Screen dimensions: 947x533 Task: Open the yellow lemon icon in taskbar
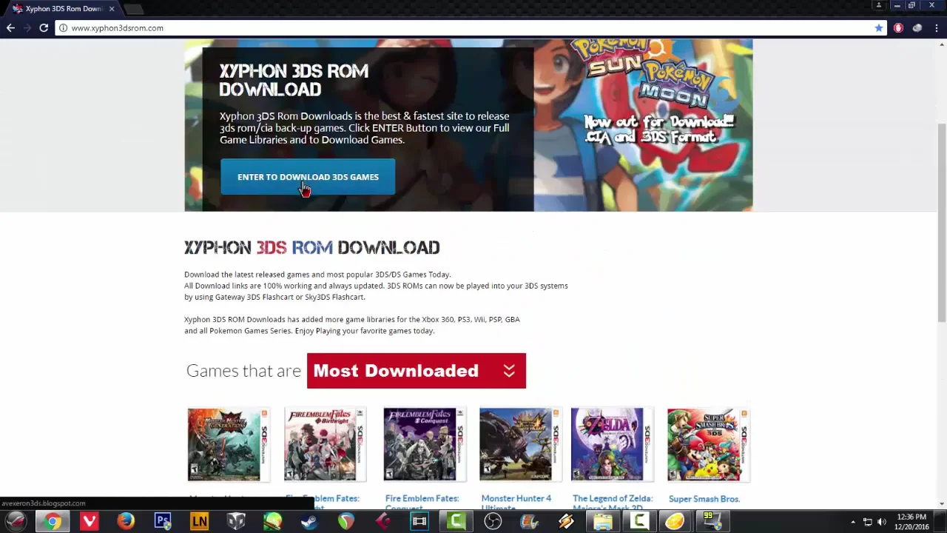[675, 522]
